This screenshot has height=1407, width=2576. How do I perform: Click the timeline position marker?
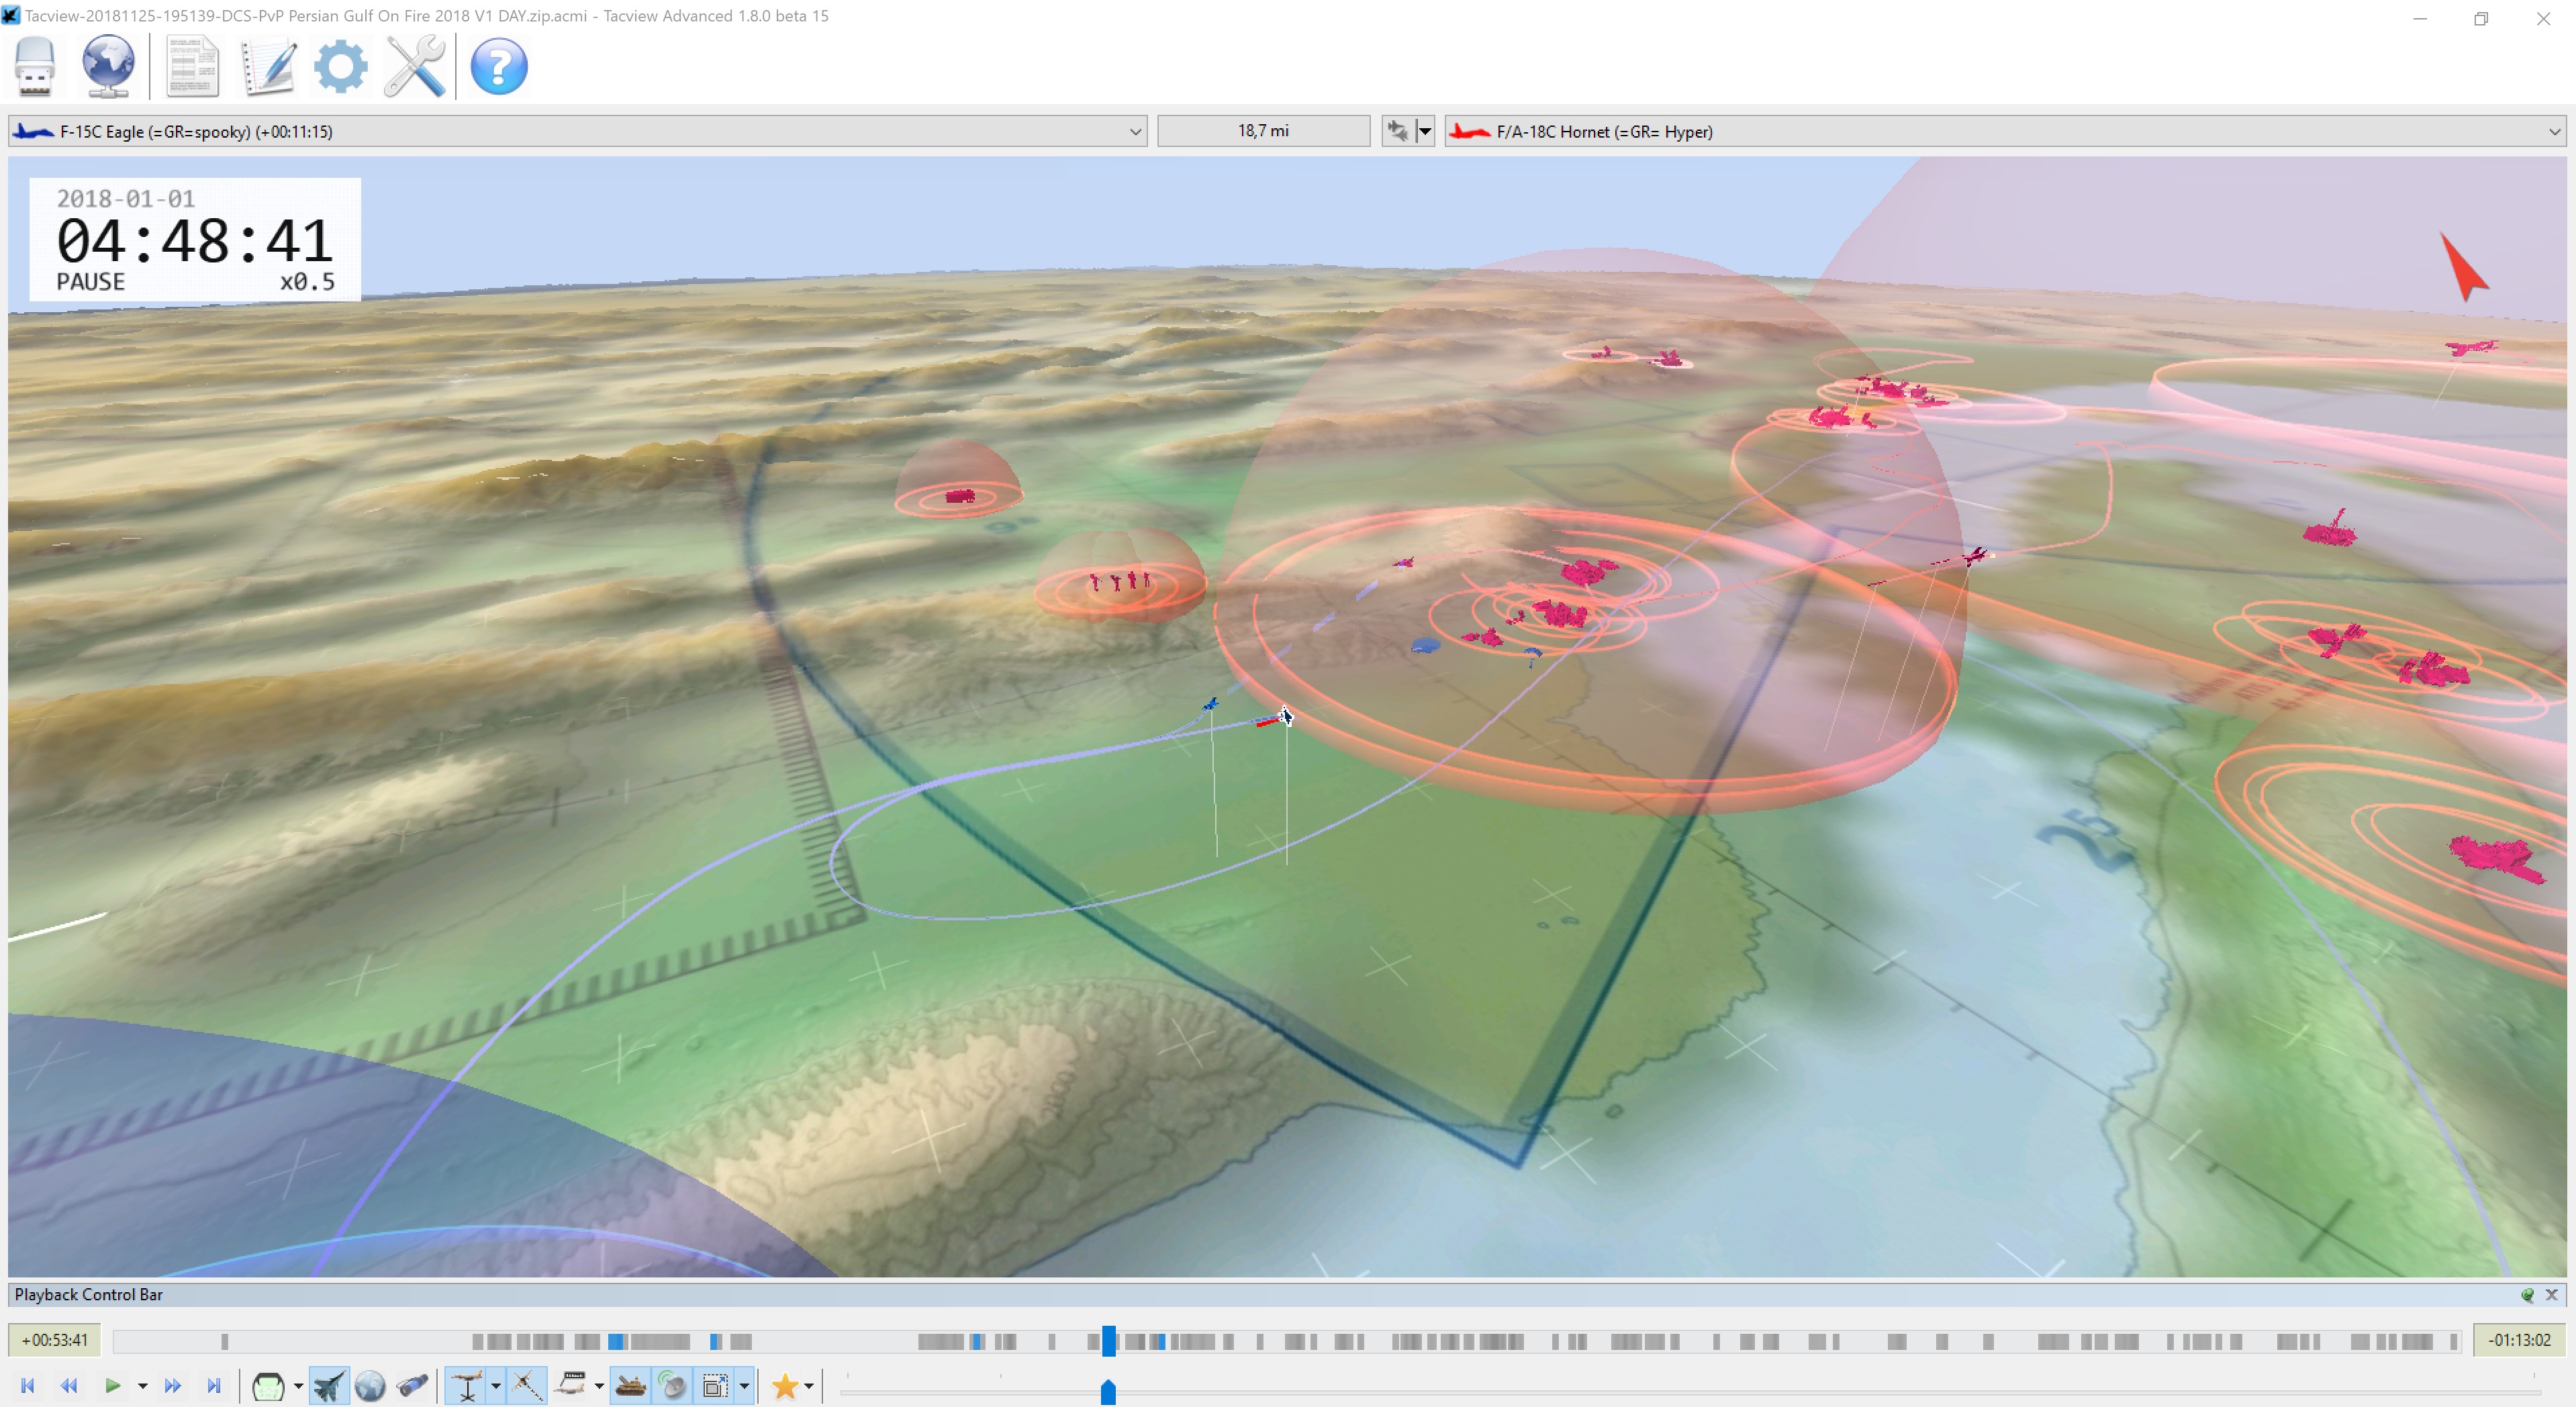pyautogui.click(x=1108, y=1341)
